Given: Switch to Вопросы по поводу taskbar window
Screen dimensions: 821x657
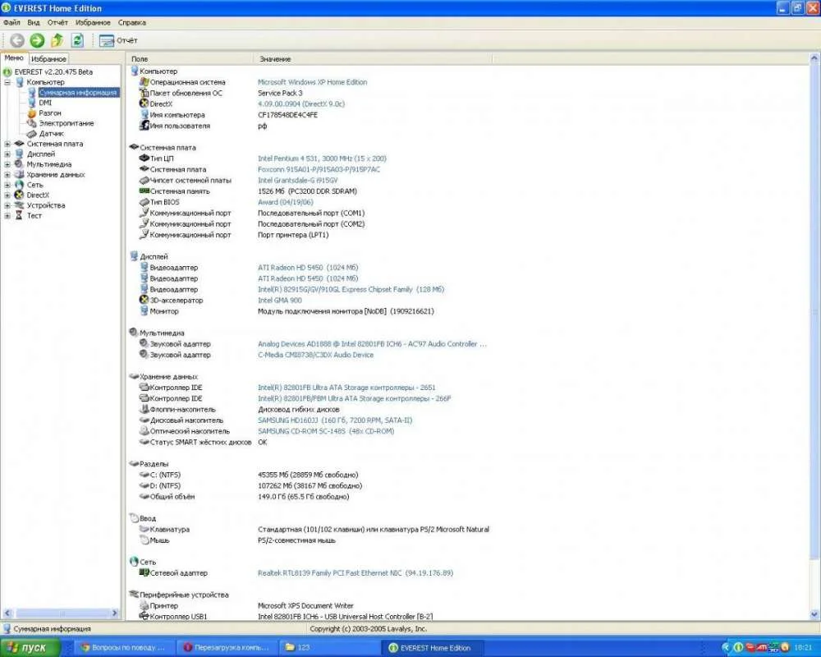Looking at the screenshot, I should click(126, 648).
